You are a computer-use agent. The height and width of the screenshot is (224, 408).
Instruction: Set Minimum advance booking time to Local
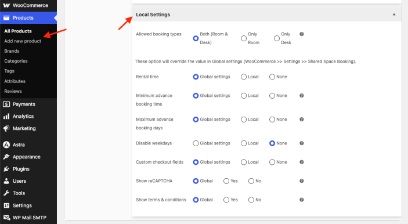(244, 96)
